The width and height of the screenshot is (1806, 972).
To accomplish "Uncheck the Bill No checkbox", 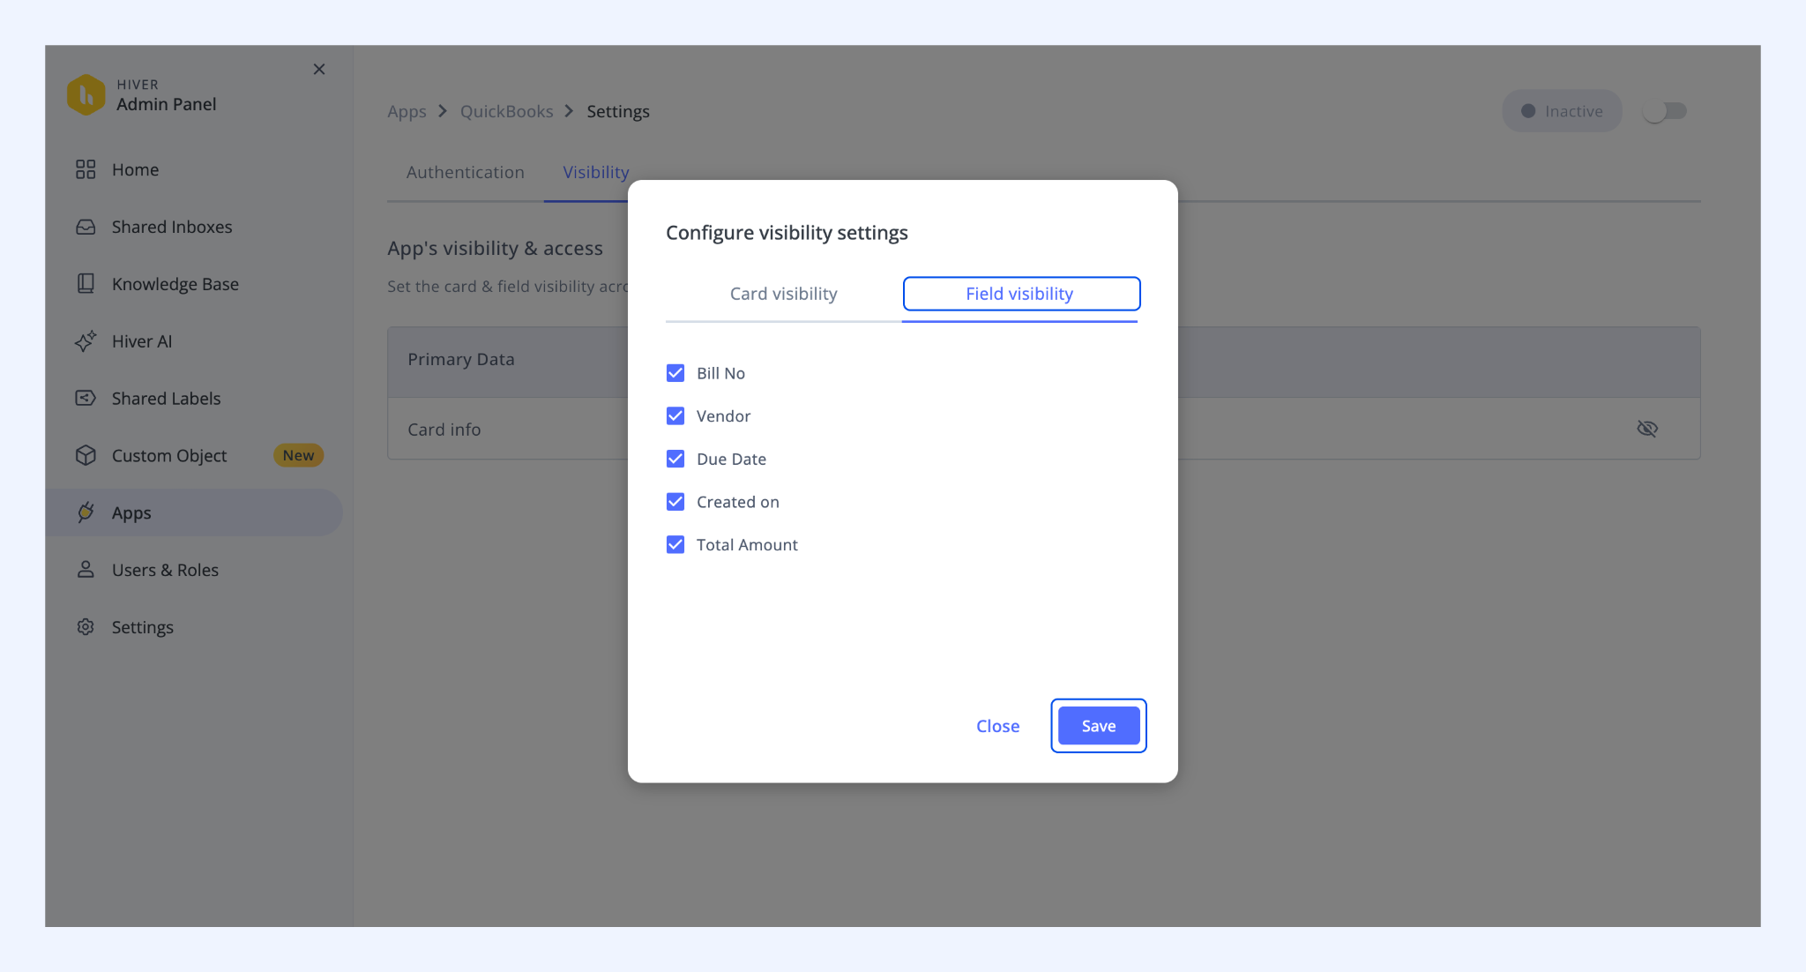I will tap(675, 373).
